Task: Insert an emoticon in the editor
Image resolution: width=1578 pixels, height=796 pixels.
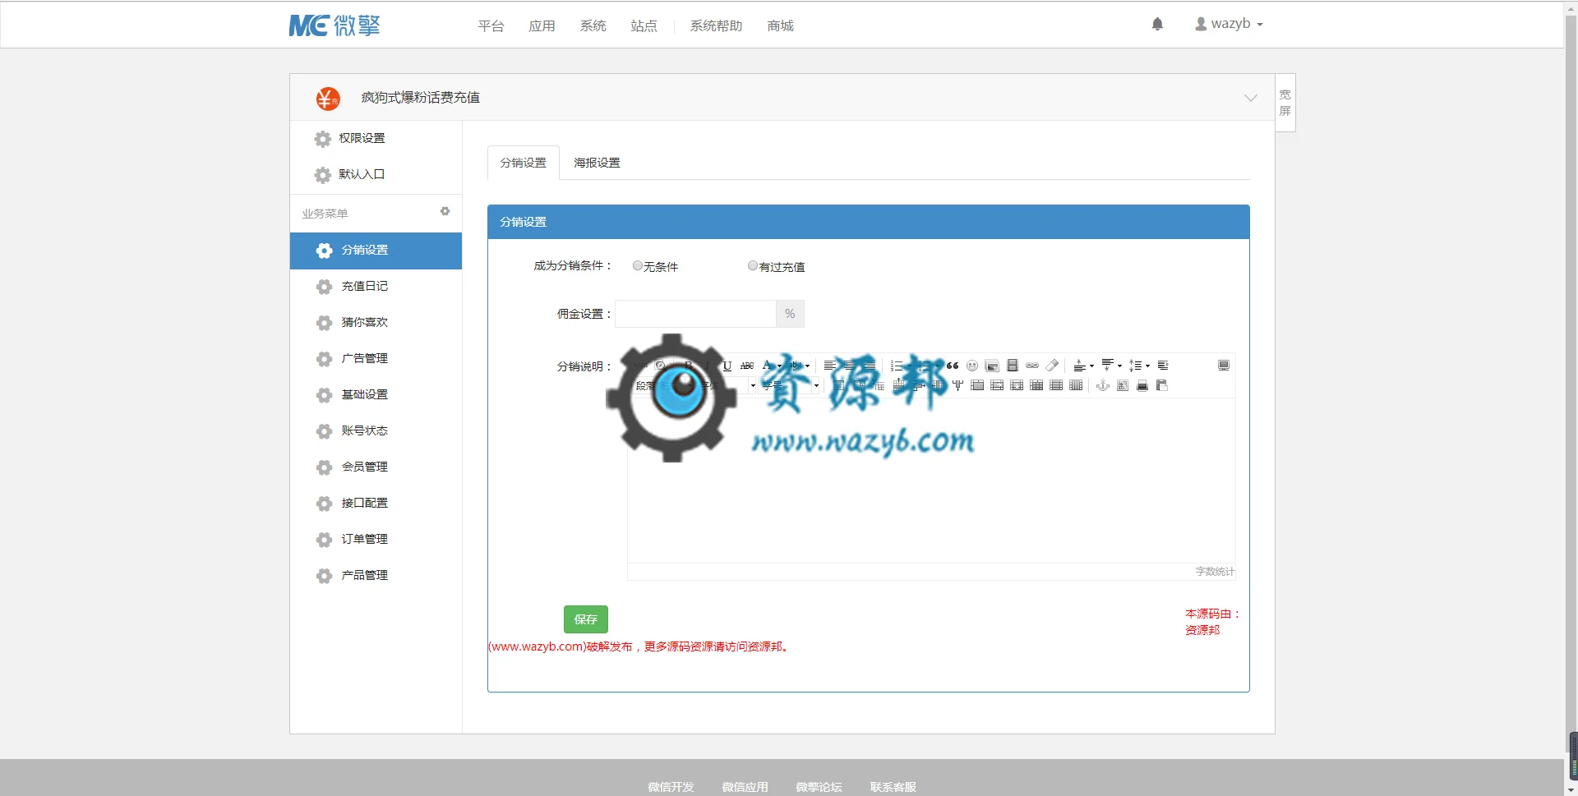Action: pos(972,366)
